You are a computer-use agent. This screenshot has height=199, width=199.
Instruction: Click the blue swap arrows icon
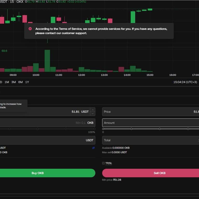[x=93, y=148]
